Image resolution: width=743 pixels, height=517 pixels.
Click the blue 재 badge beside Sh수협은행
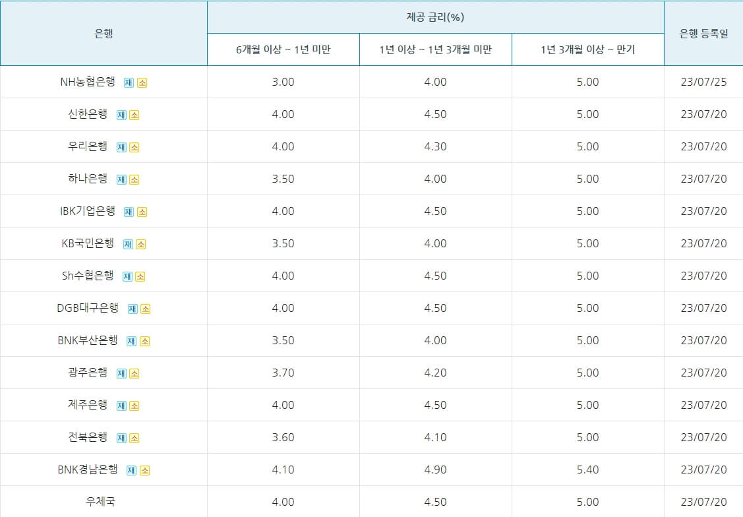pyautogui.click(x=127, y=276)
